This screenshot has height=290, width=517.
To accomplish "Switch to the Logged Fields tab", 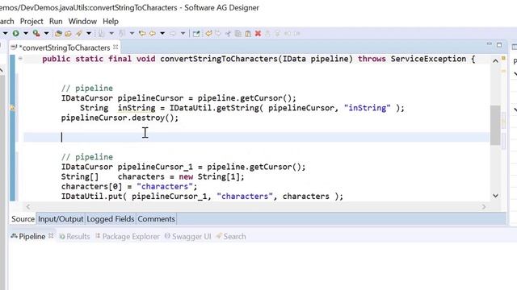I will 111,219.
